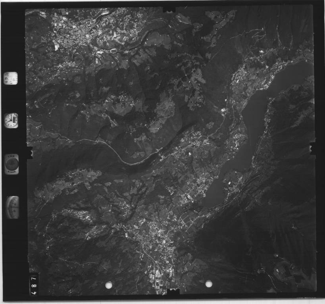Click the analog clock dial in margin

click(x=11, y=120)
